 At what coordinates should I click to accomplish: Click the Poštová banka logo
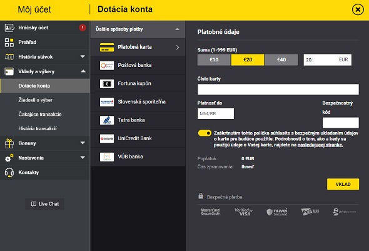tap(107, 66)
